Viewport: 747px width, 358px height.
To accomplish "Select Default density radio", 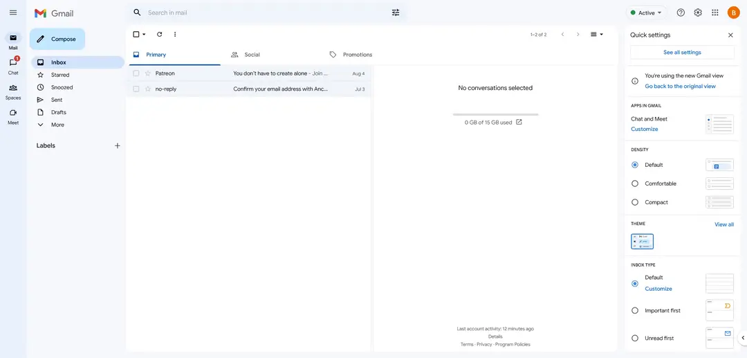I will pos(634,165).
